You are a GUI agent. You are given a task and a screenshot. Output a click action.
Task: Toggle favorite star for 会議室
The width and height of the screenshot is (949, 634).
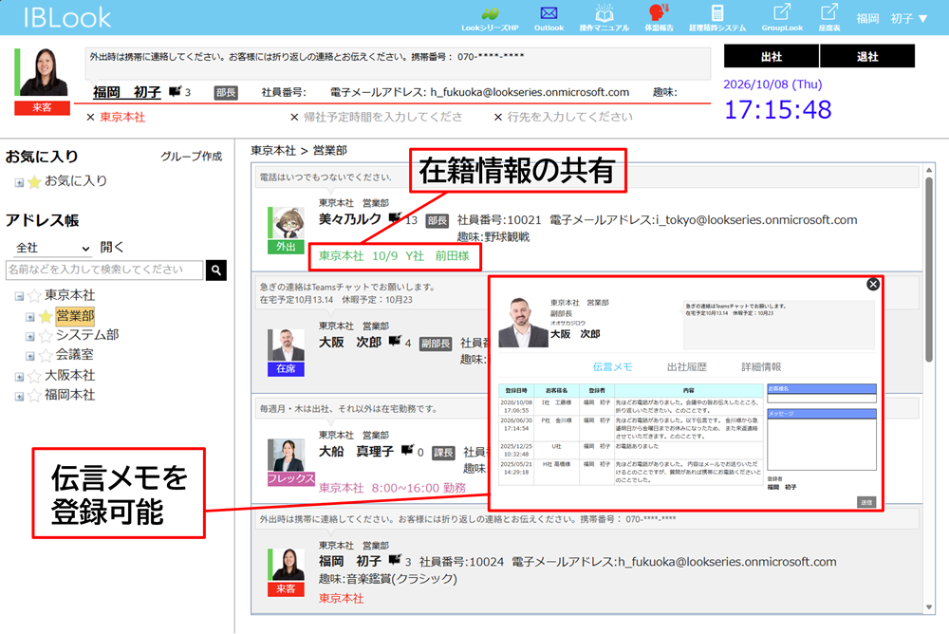click(46, 356)
